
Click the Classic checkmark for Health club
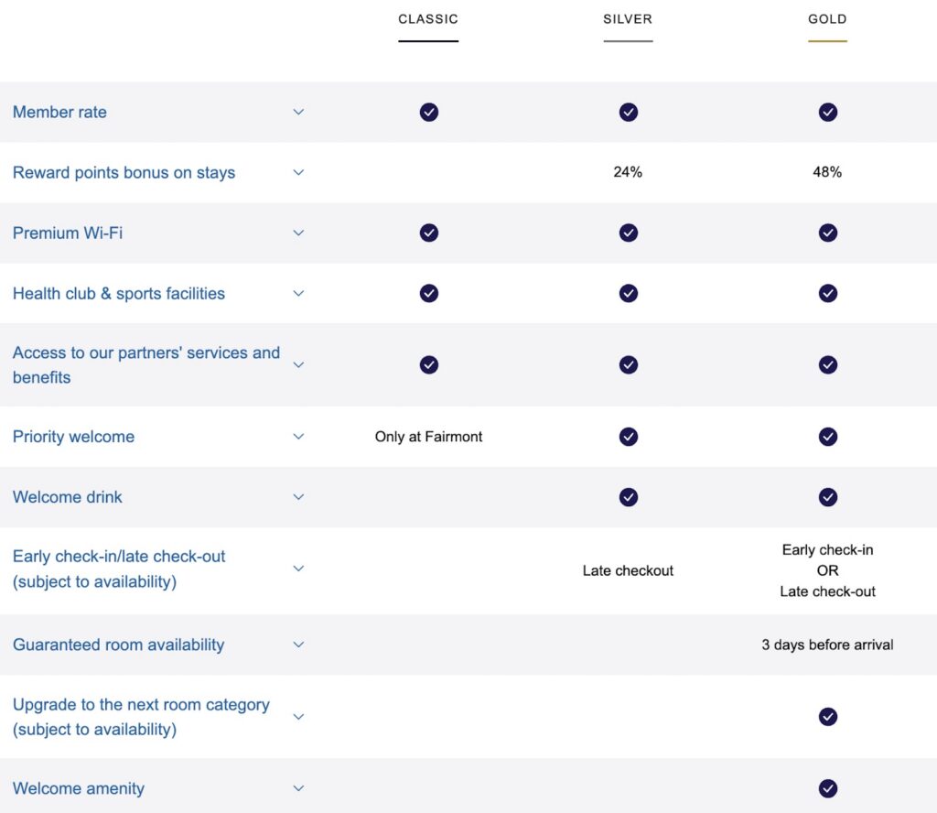click(x=428, y=293)
